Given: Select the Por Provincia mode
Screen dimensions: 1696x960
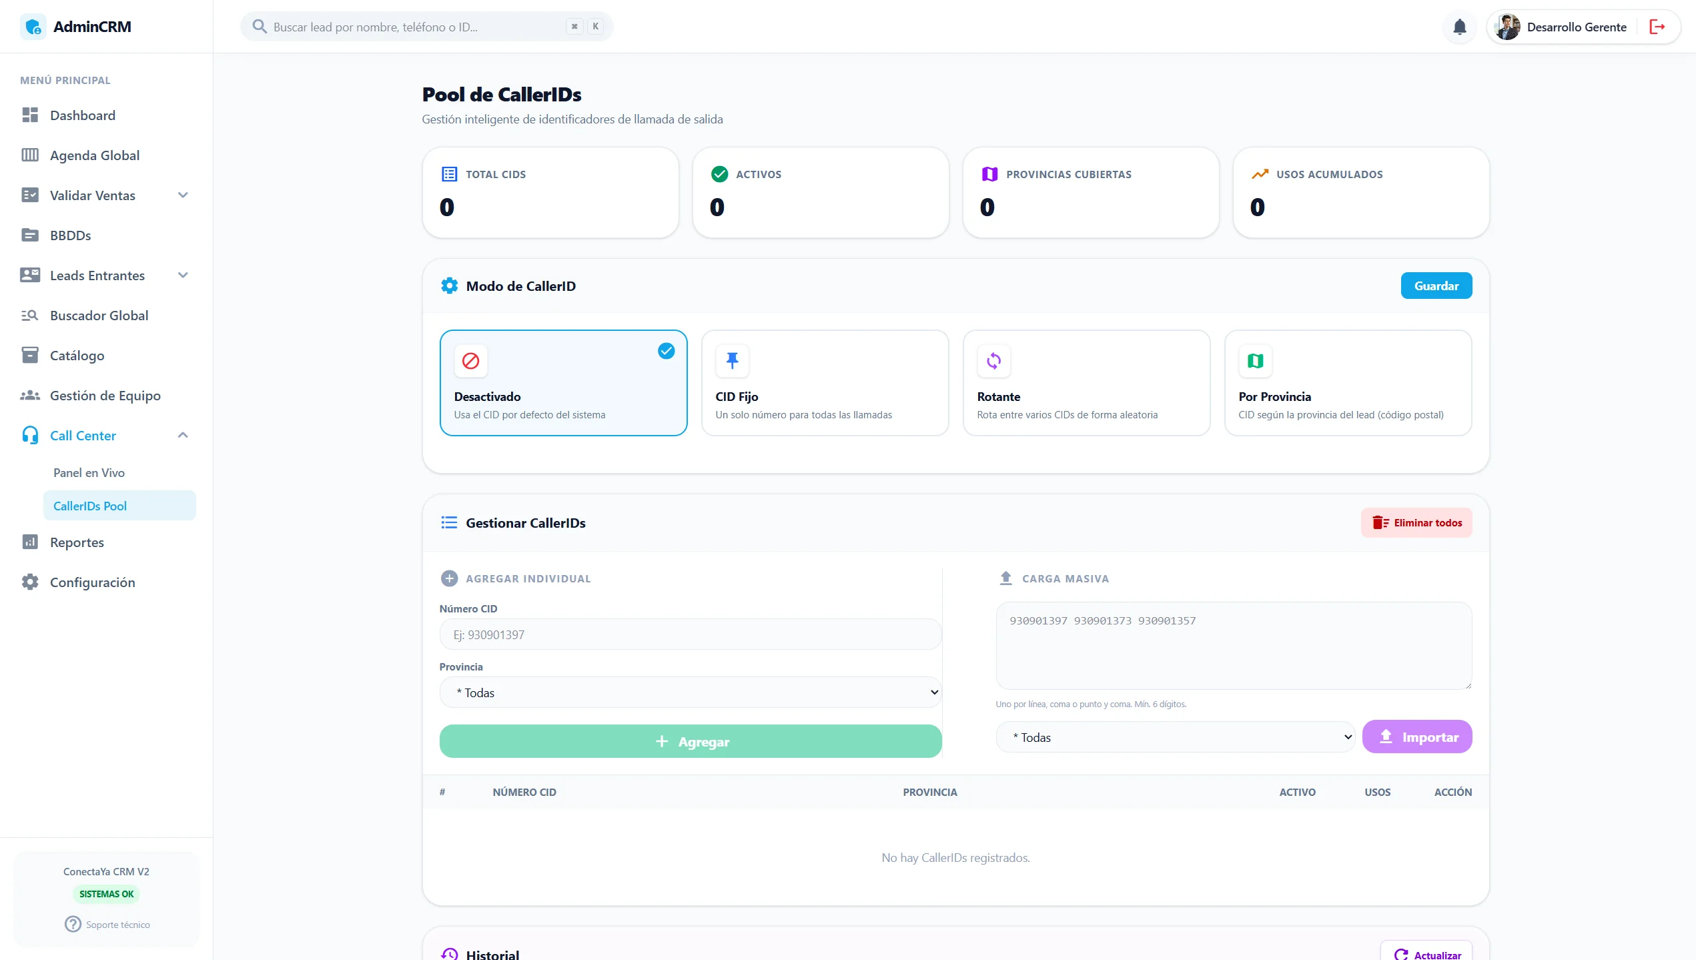Looking at the screenshot, I should [1348, 384].
